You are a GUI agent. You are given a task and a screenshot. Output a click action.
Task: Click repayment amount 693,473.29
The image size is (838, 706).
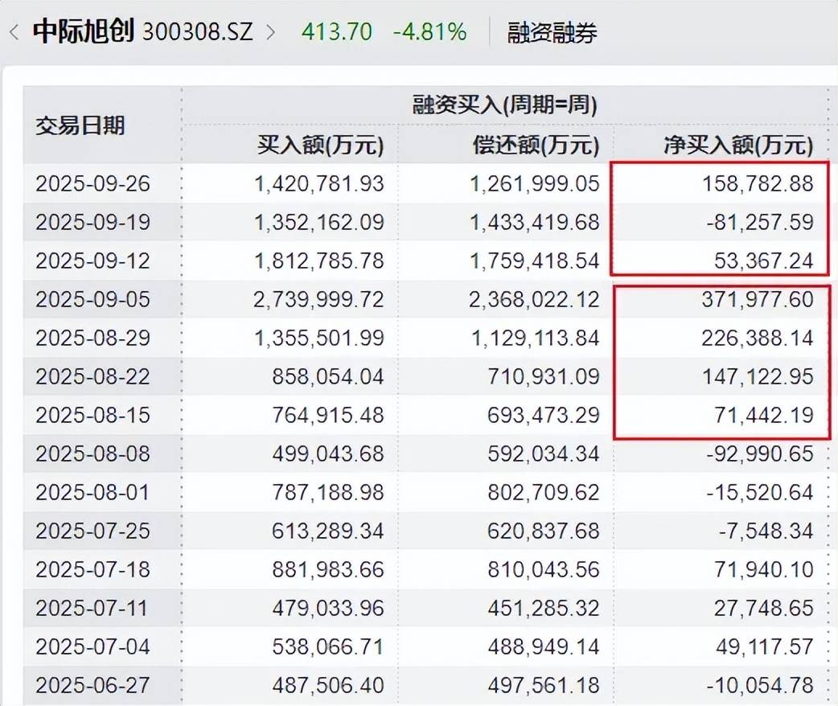(x=544, y=415)
